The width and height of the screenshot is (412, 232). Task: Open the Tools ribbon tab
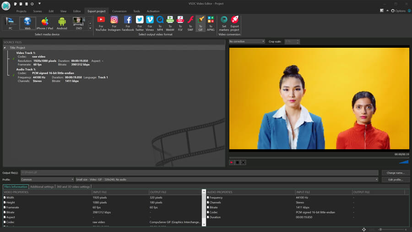pos(136,11)
